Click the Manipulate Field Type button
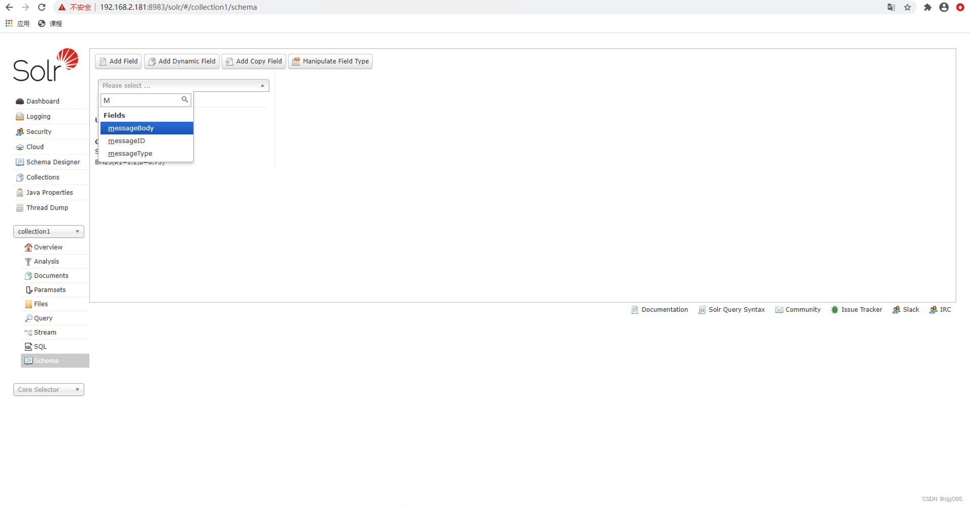Screen dimensions: 970x507 click(330, 61)
